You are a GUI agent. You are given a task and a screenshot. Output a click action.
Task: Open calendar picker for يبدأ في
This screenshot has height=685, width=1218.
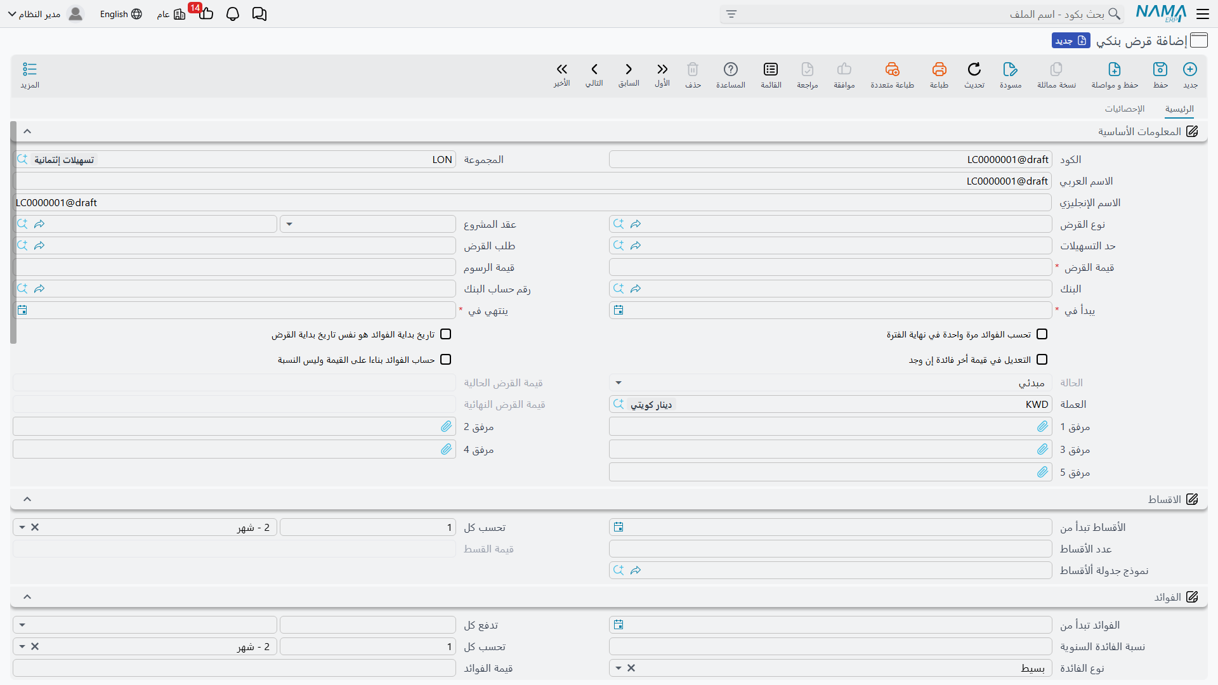click(619, 310)
